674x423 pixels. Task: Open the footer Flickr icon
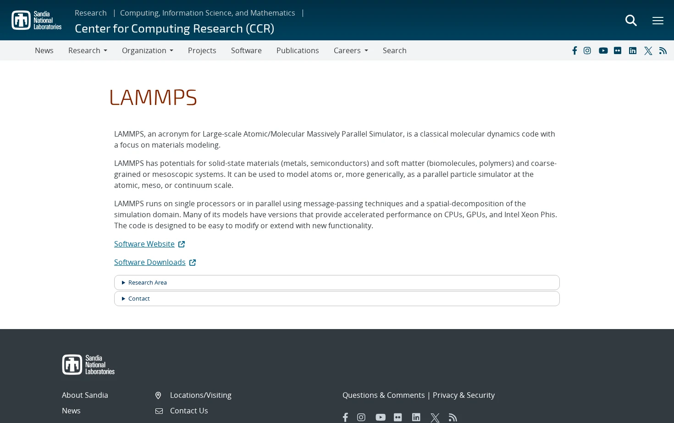point(398,418)
